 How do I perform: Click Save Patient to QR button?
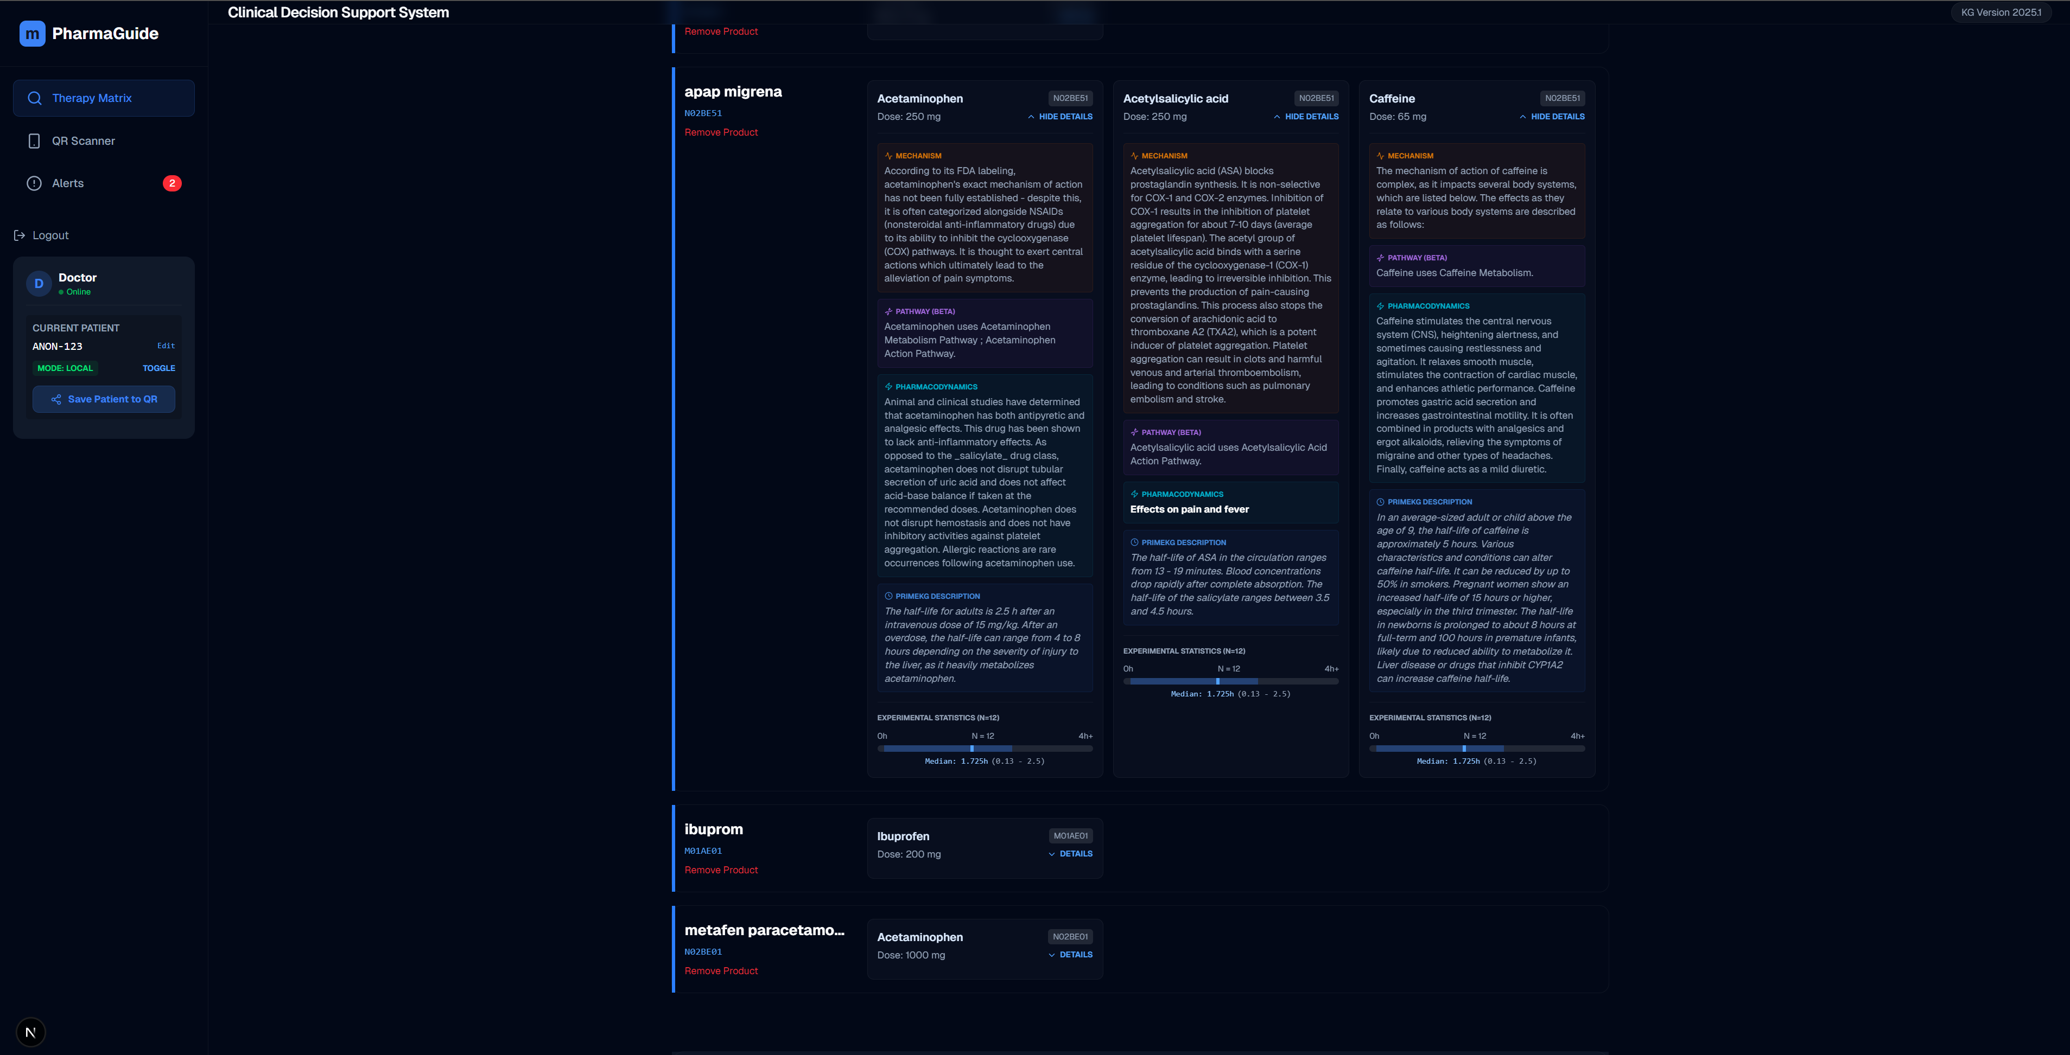click(104, 399)
